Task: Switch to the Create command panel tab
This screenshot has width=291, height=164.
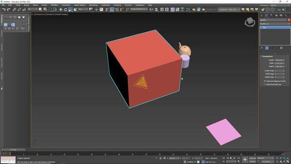Action: click(262, 15)
